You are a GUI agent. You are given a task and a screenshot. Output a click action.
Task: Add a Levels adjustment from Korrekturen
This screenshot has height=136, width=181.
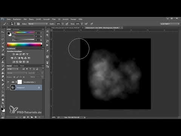point(17,54)
